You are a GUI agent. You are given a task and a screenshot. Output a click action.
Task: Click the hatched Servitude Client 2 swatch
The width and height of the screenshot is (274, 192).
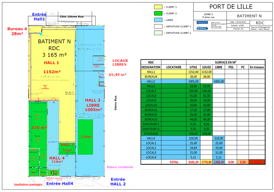158,33
